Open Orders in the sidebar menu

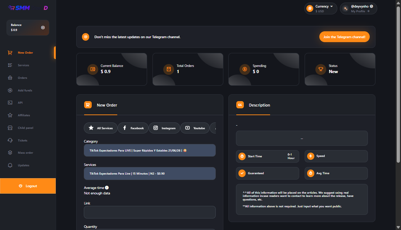click(23, 78)
